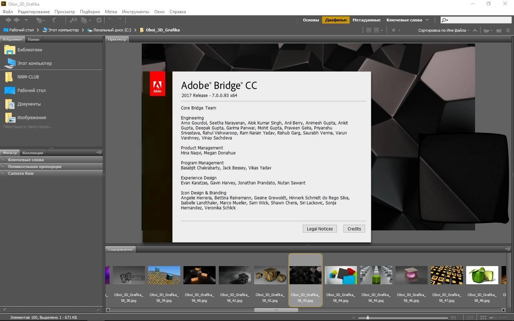
Task: Open the Файл menu
Action: 7,12
